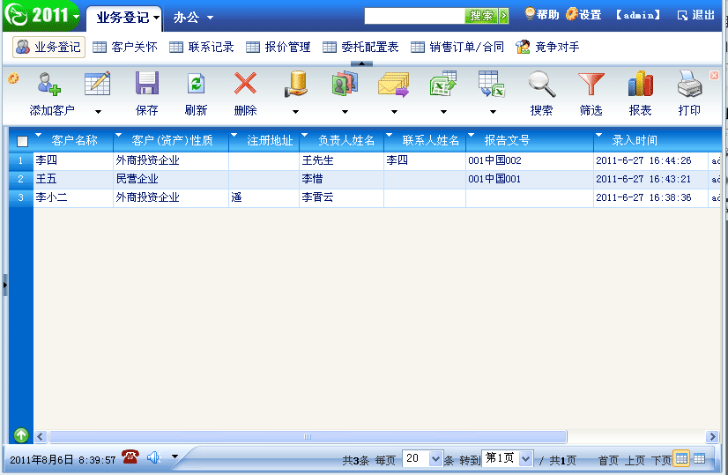728x475 pixels.
Task: Open the dropdown arrow next to the speaker icon
Action: [175, 456]
